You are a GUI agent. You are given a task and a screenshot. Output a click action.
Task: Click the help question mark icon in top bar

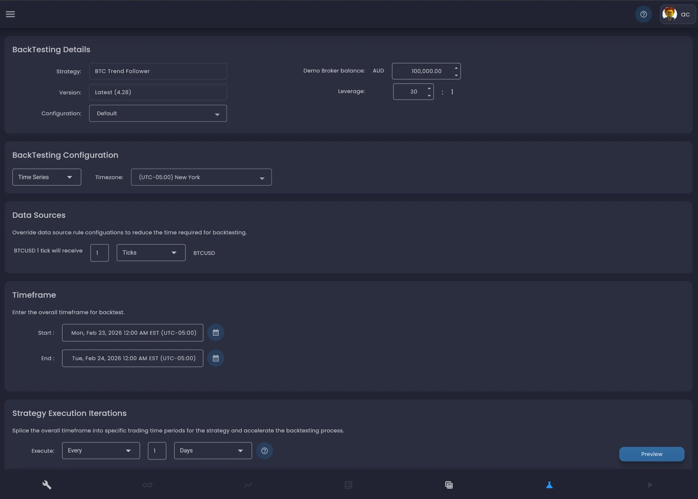click(643, 14)
